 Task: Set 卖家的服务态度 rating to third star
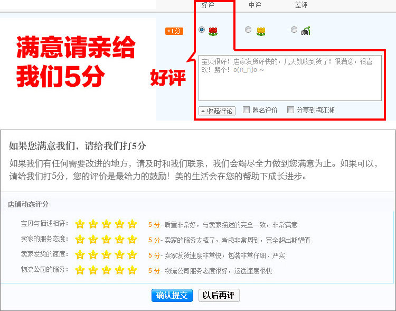[x=106, y=240]
